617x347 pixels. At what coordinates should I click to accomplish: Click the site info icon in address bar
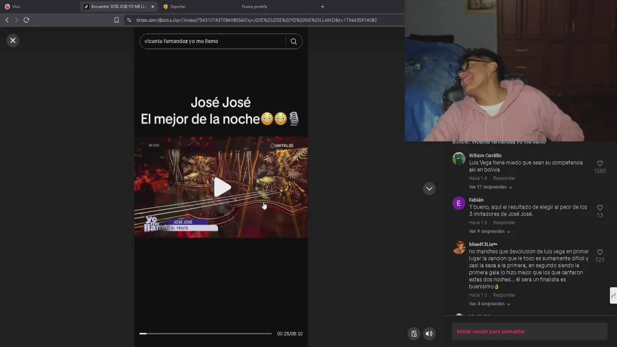(x=129, y=20)
